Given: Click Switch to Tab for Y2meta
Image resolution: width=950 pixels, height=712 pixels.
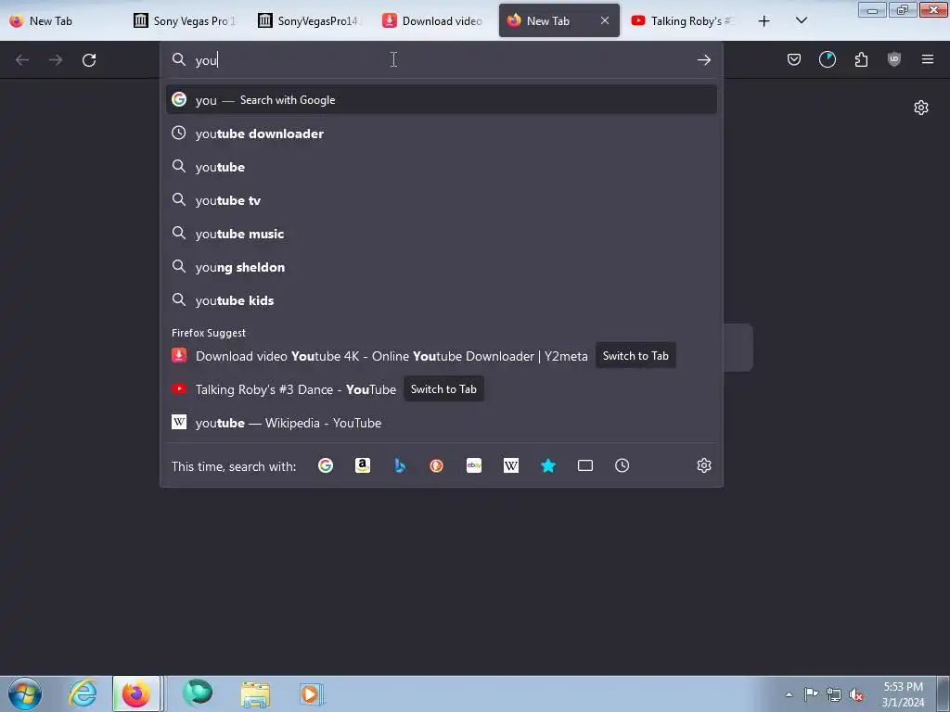Looking at the screenshot, I should pyautogui.click(x=635, y=356).
